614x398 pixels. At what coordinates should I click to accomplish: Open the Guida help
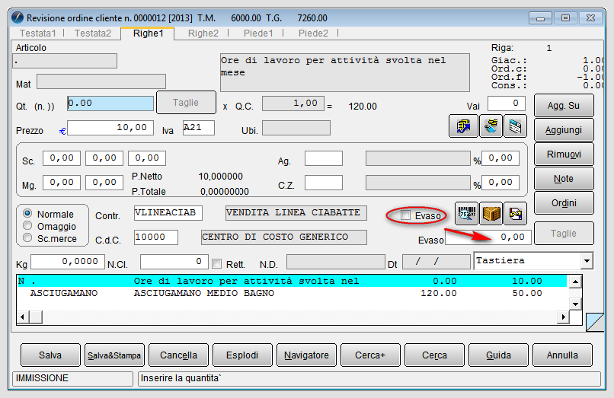point(498,355)
